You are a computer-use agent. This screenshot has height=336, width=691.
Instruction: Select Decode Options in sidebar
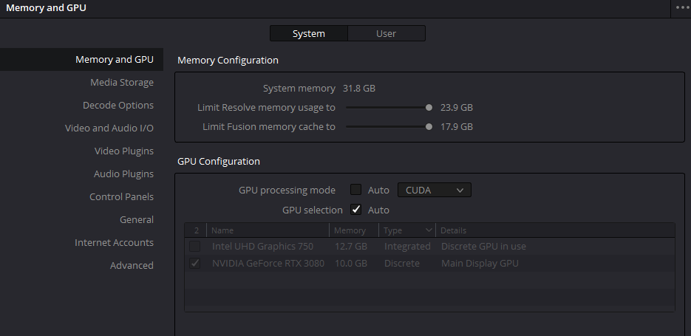click(x=118, y=106)
